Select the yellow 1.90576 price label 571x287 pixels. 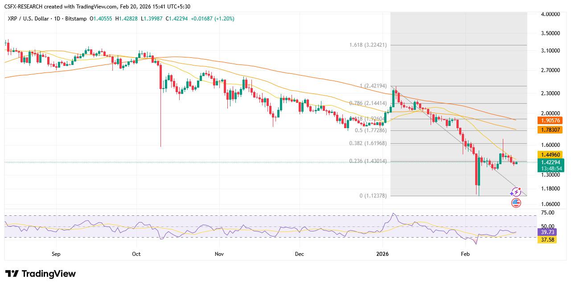coord(550,121)
